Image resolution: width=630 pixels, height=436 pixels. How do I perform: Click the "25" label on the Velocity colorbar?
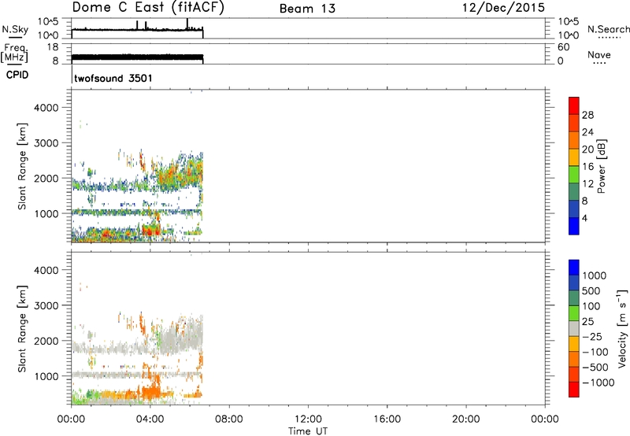[587, 322]
